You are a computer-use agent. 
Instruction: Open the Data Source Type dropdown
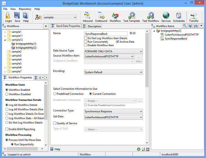click(x=113, y=51)
